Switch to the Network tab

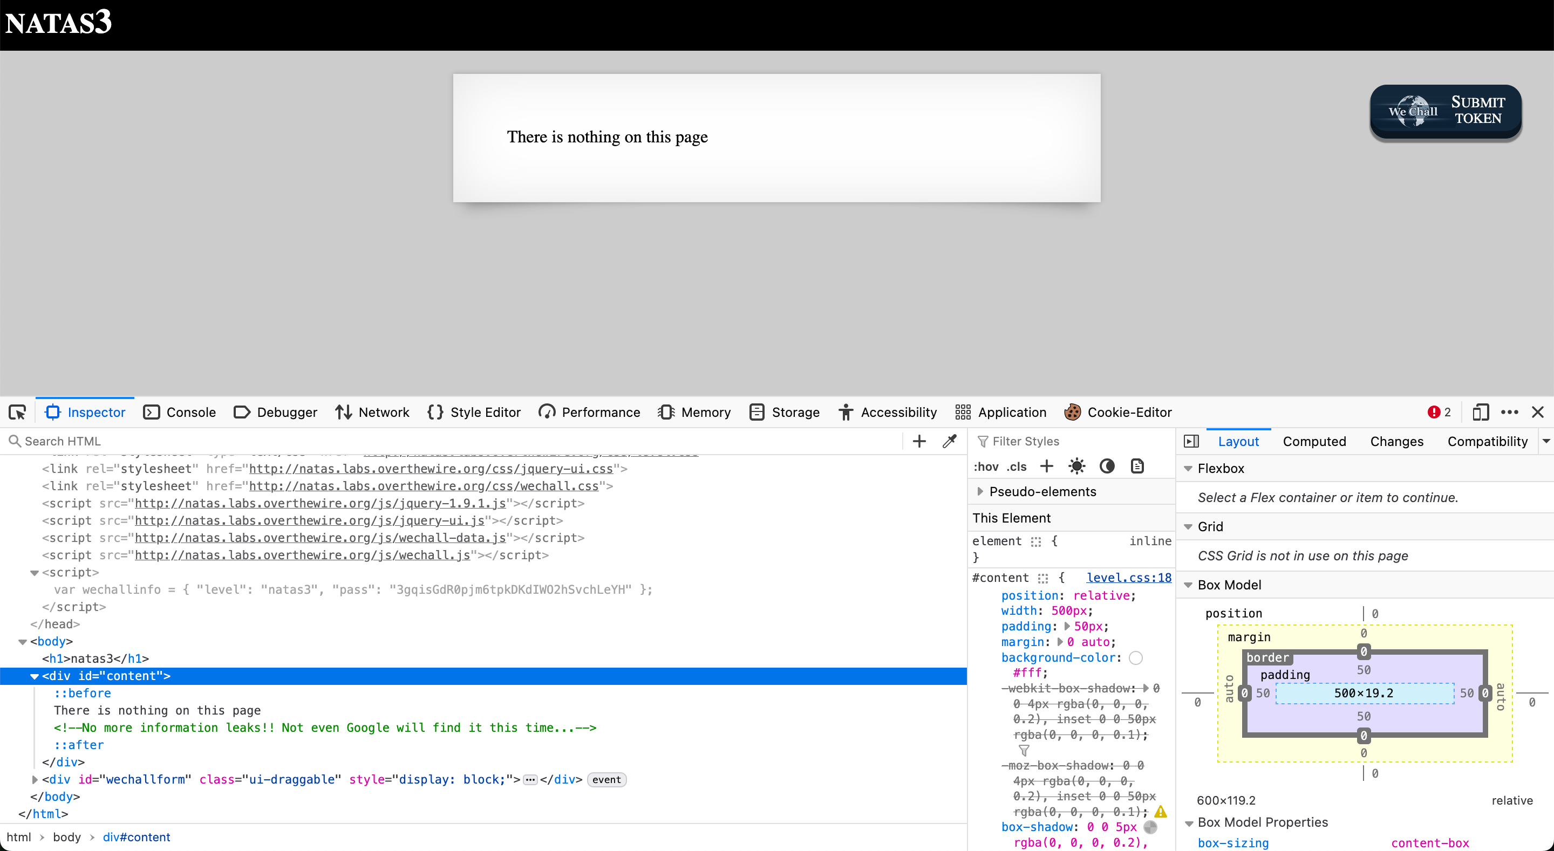coord(372,413)
